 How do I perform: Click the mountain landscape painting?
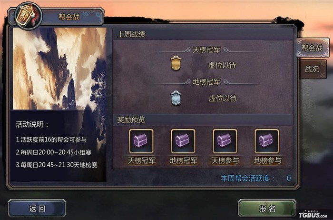click(x=59, y=69)
